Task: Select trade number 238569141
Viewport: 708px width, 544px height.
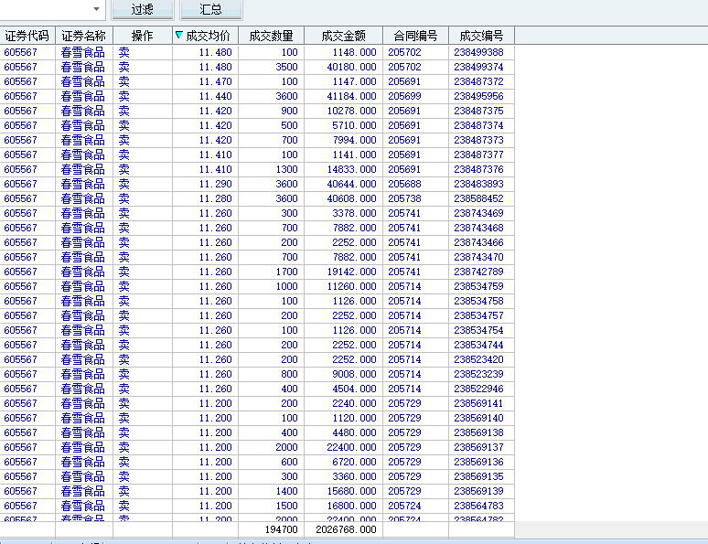Action: tap(478, 403)
